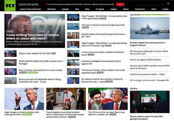Image resolution: width=174 pixels, height=121 pixels.
Task: Open 'Israel to fund extremist settlers' story
Action: tap(147, 74)
